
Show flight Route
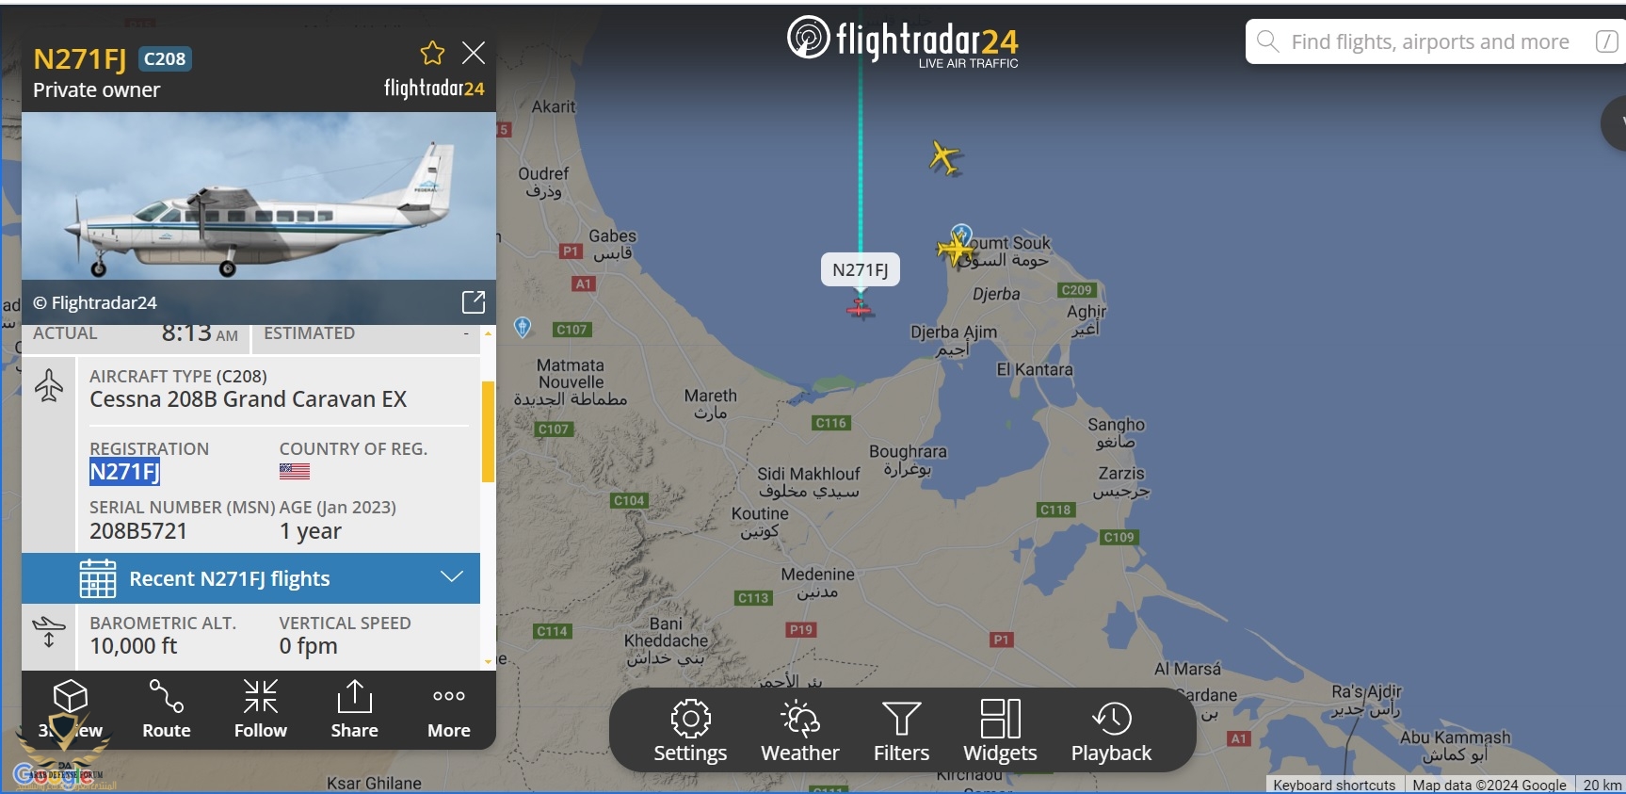[x=167, y=709]
